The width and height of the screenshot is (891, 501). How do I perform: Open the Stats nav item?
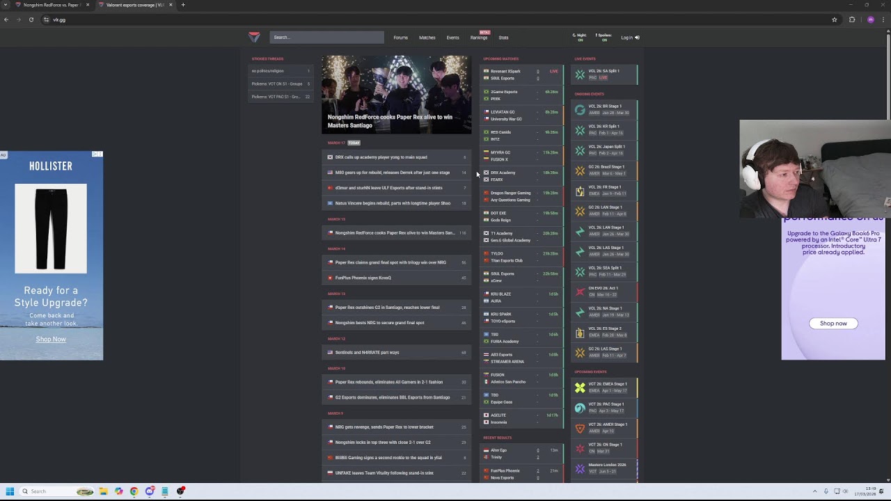503,38
